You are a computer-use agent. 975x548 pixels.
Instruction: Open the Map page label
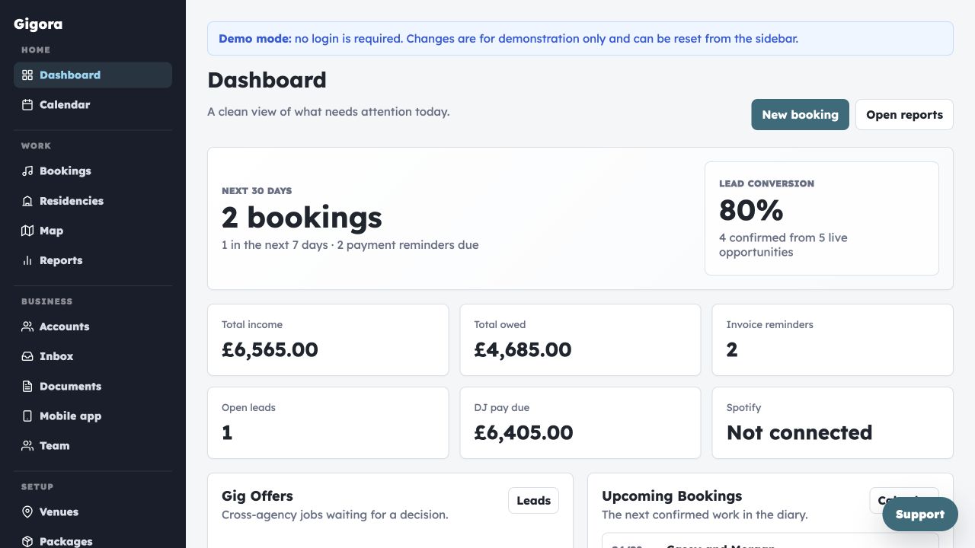point(51,231)
